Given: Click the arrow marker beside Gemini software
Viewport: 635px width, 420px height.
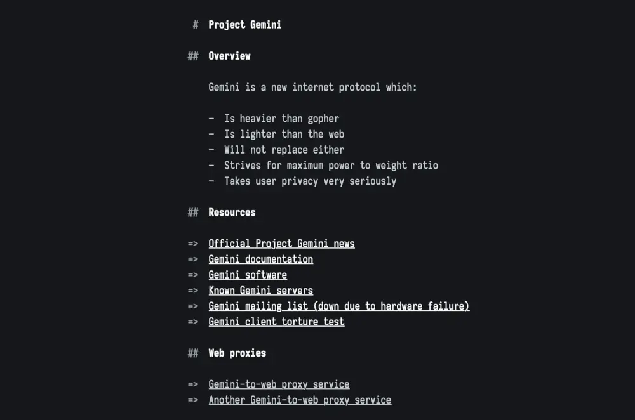Looking at the screenshot, I should (193, 275).
